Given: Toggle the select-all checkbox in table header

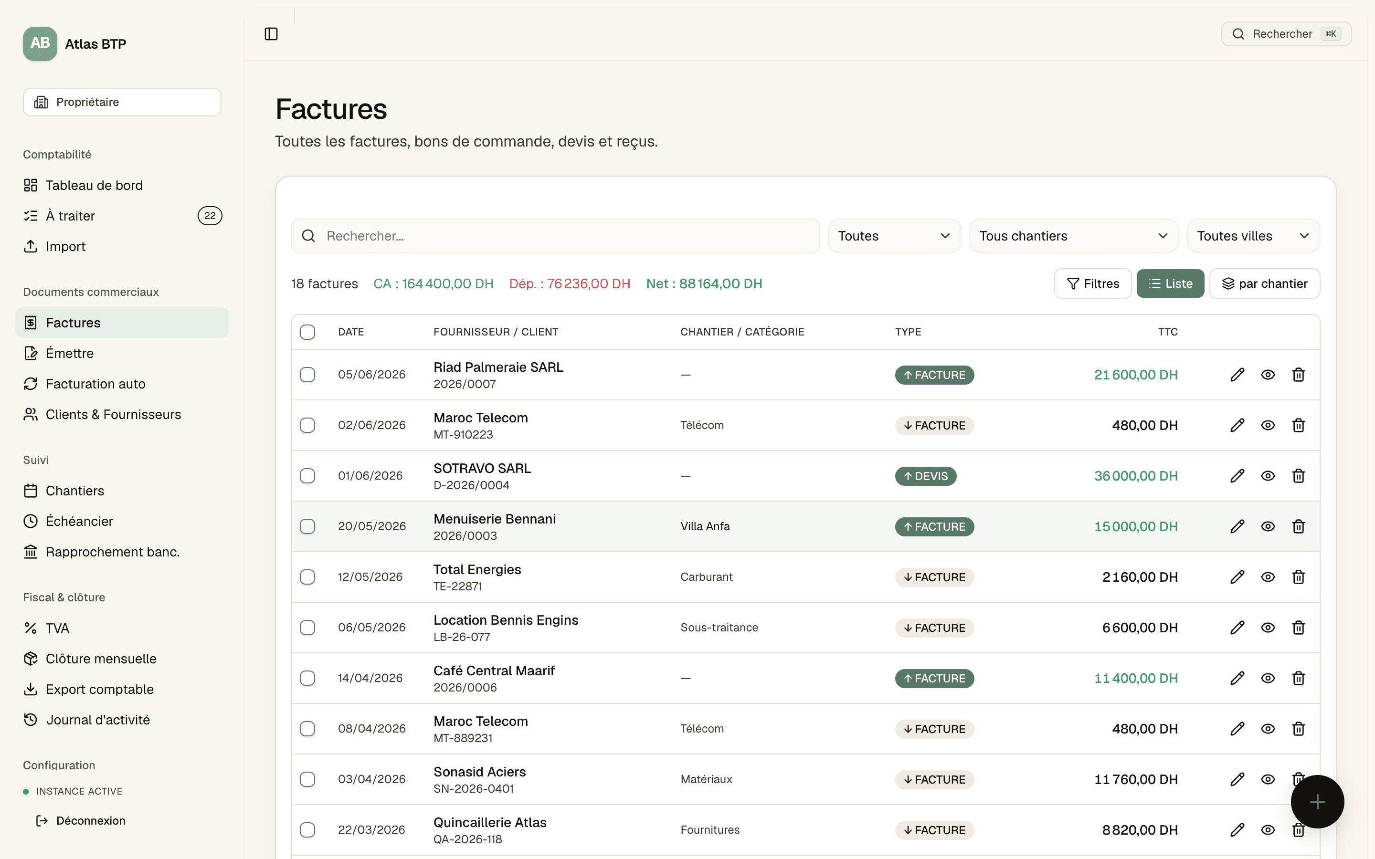Looking at the screenshot, I should tap(307, 332).
